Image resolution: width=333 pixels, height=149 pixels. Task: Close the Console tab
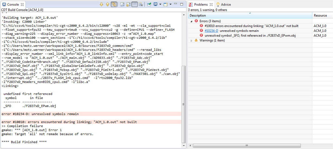pyautogui.click(x=22, y=5)
